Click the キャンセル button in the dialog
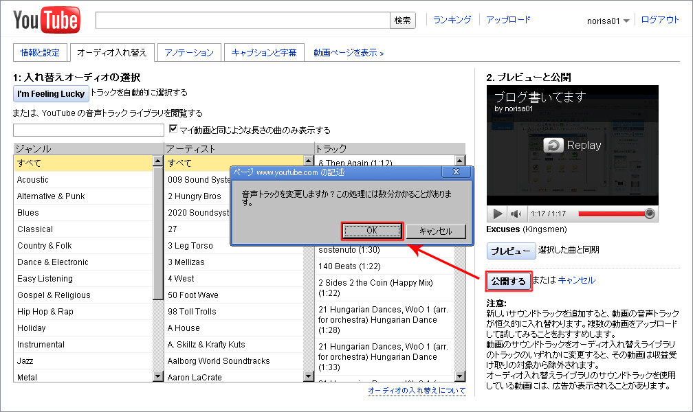Image resolution: width=693 pixels, height=412 pixels. [435, 231]
